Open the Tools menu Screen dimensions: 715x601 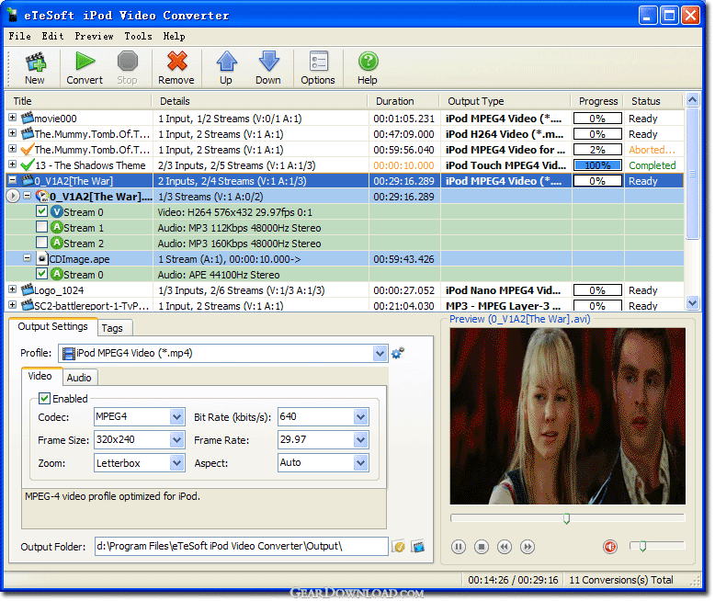(x=138, y=37)
